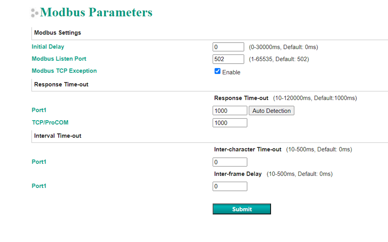Click the Interval Time-out section header
The image size is (388, 242).
57,136
